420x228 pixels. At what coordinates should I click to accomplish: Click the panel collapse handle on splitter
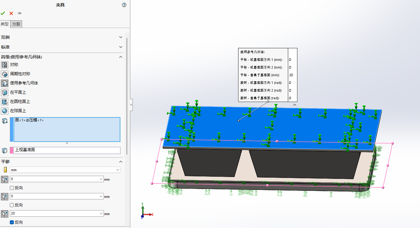pos(131,105)
